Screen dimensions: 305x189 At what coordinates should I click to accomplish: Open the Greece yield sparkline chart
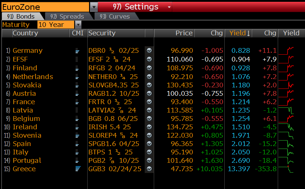pos(286,169)
